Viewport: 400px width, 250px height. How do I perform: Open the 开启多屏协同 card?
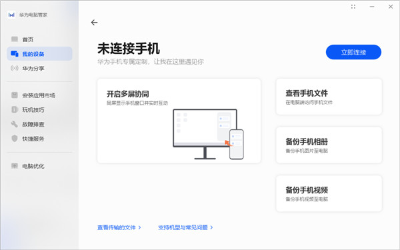click(x=179, y=121)
